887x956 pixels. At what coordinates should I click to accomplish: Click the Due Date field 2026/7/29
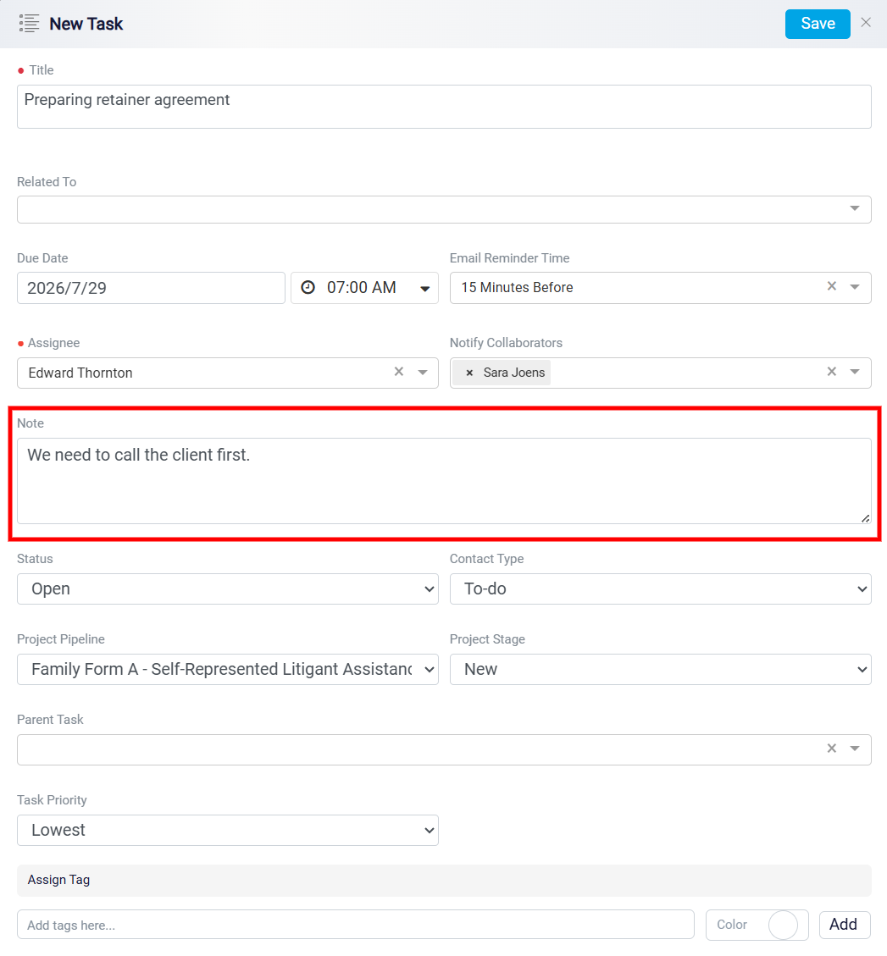pos(151,288)
